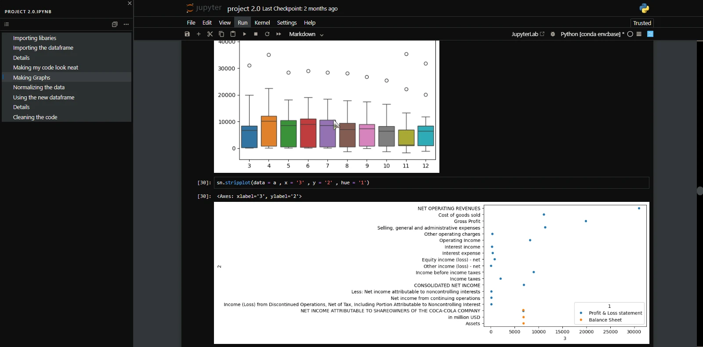The height and width of the screenshot is (347, 703).
Task: Open notebook in JupyterLab link
Action: 528,34
